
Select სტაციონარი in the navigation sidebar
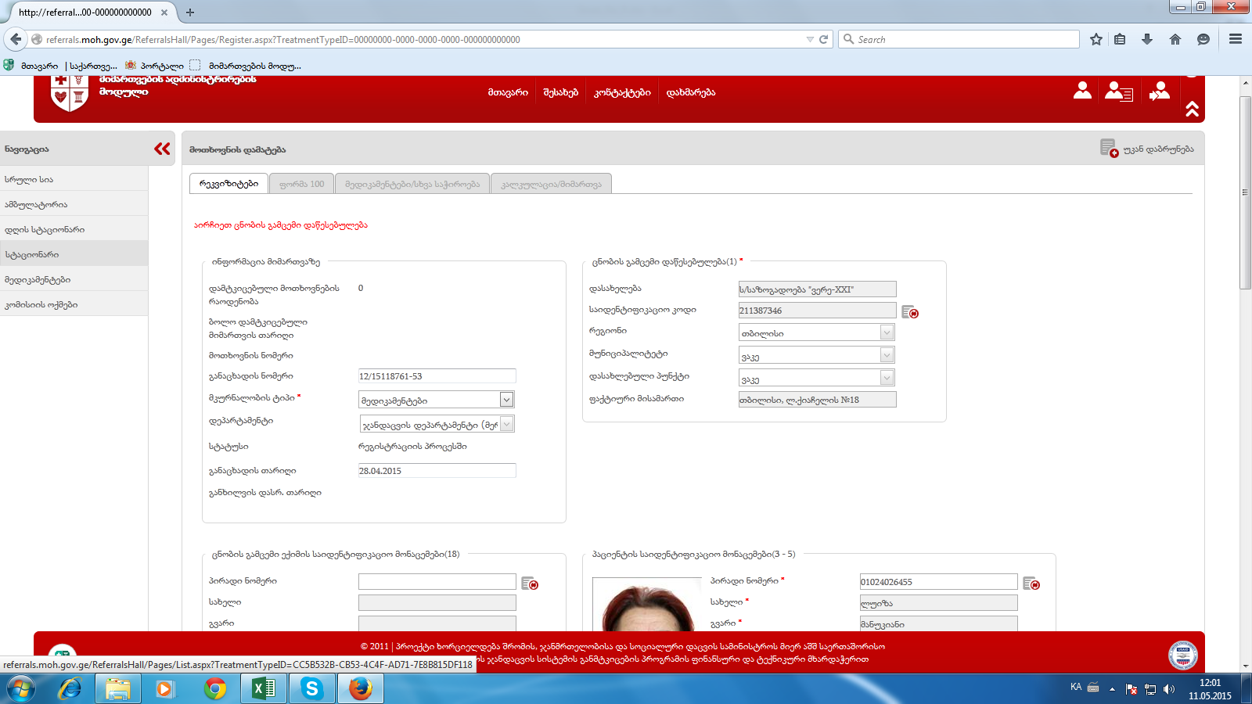(32, 254)
